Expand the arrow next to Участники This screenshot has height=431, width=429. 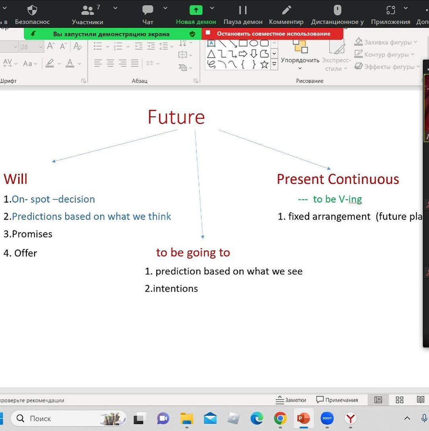(x=116, y=8)
